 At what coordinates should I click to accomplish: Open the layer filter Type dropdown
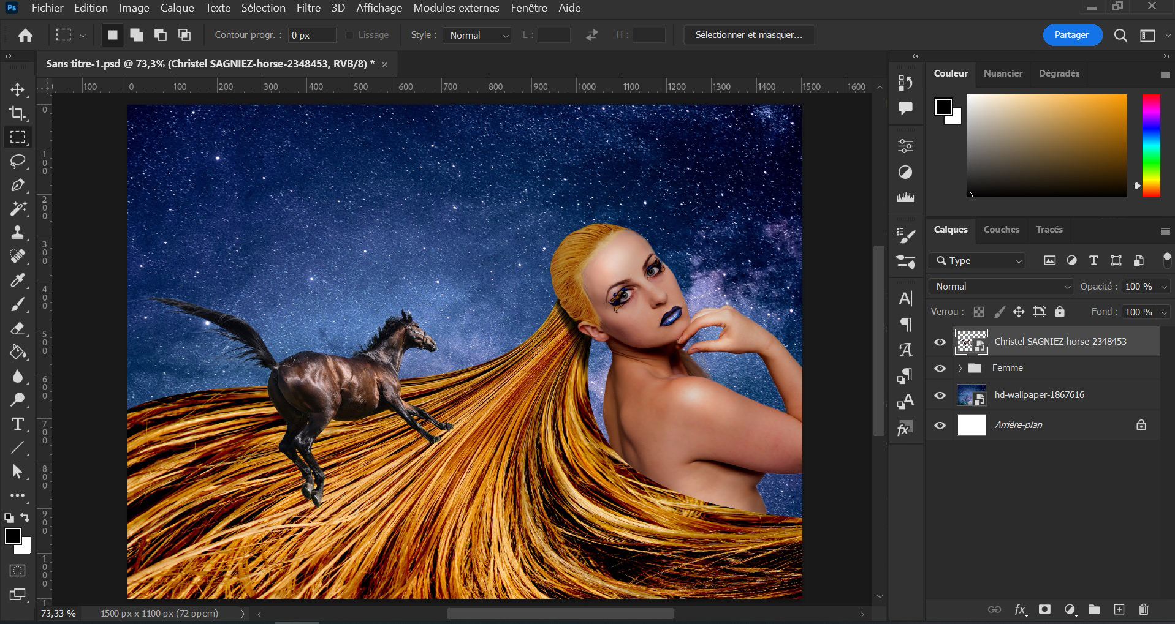tap(977, 261)
